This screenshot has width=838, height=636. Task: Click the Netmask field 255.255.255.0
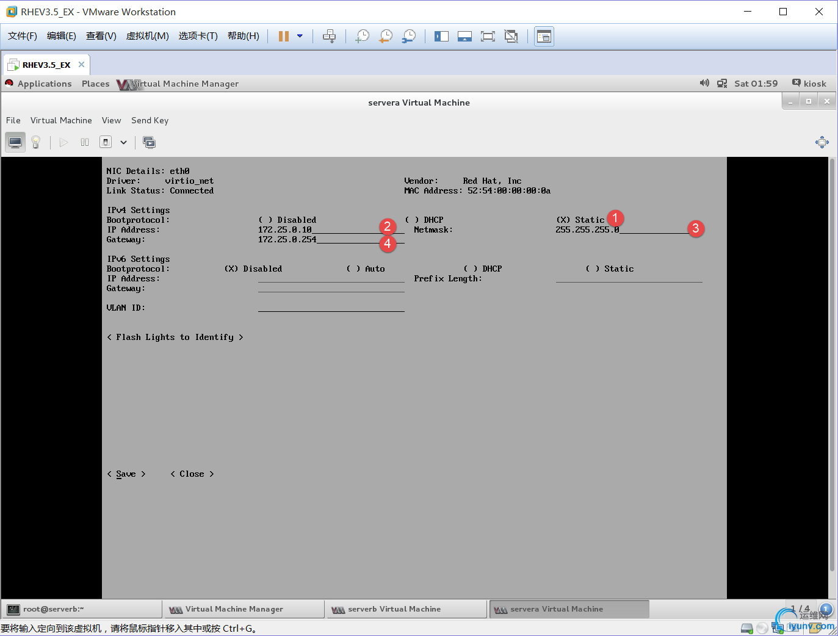629,229
